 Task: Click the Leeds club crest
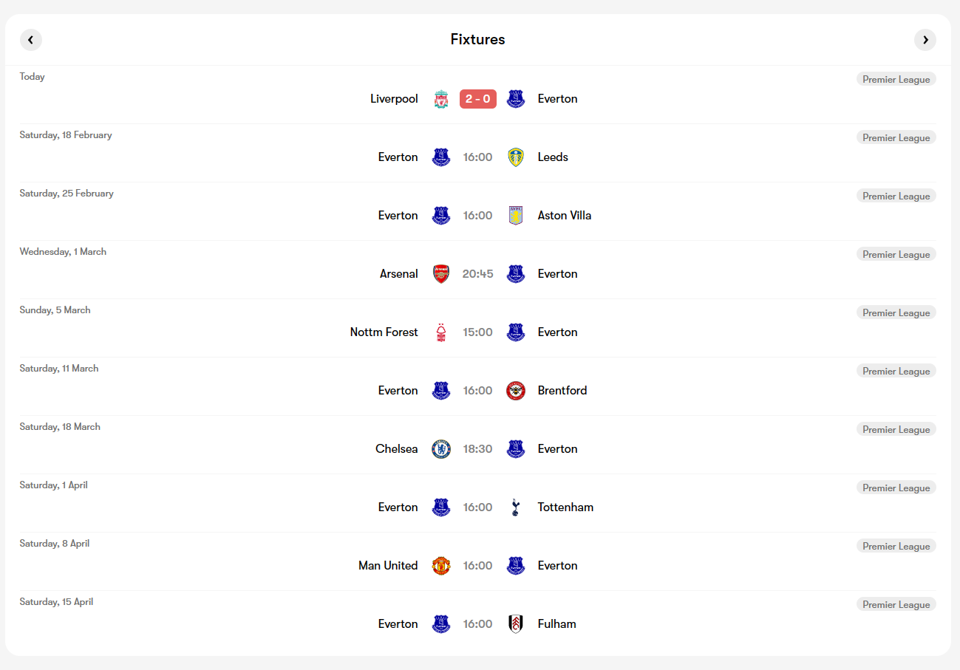[516, 157]
